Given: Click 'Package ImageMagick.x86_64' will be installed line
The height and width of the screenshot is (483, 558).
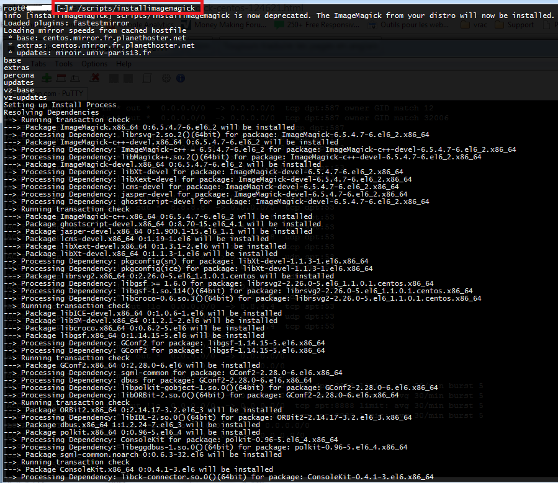Looking at the screenshot, I should (149, 127).
